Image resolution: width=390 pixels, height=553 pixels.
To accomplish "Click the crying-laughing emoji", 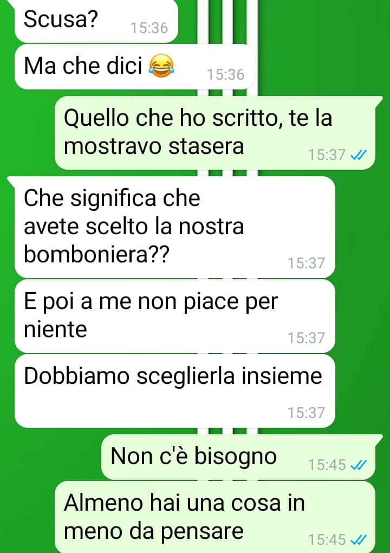I will pos(161,66).
